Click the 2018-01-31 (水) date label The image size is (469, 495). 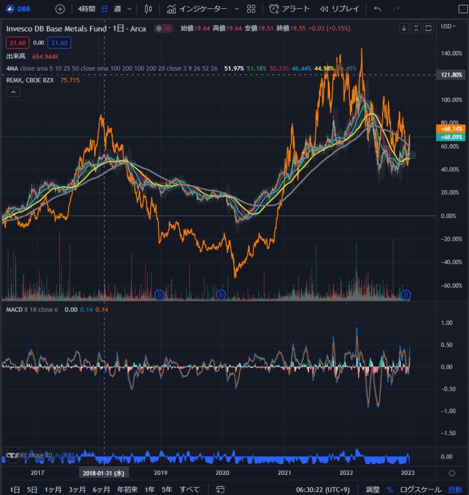coord(104,473)
